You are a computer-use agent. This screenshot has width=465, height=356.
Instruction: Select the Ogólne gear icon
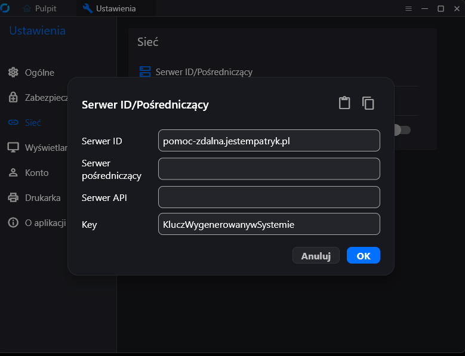[13, 73]
